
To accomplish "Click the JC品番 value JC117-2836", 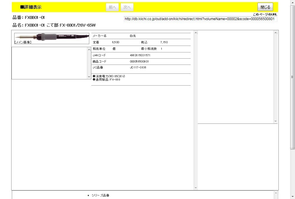I will click(138, 67).
